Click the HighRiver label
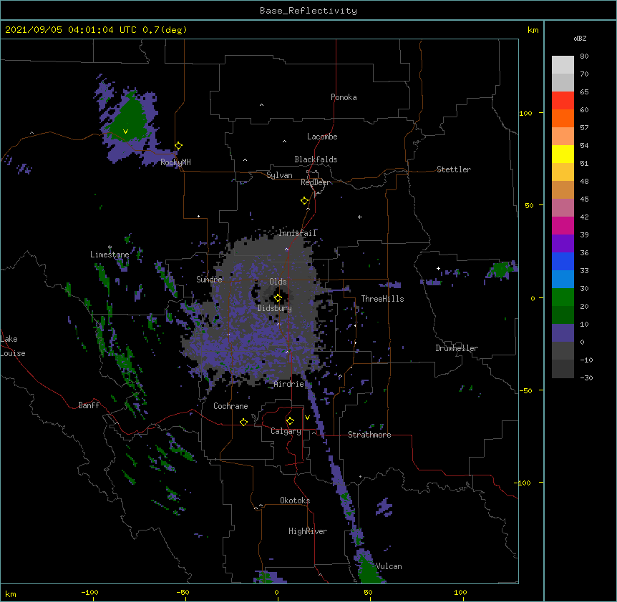This screenshot has height=602, width=617. [x=308, y=531]
